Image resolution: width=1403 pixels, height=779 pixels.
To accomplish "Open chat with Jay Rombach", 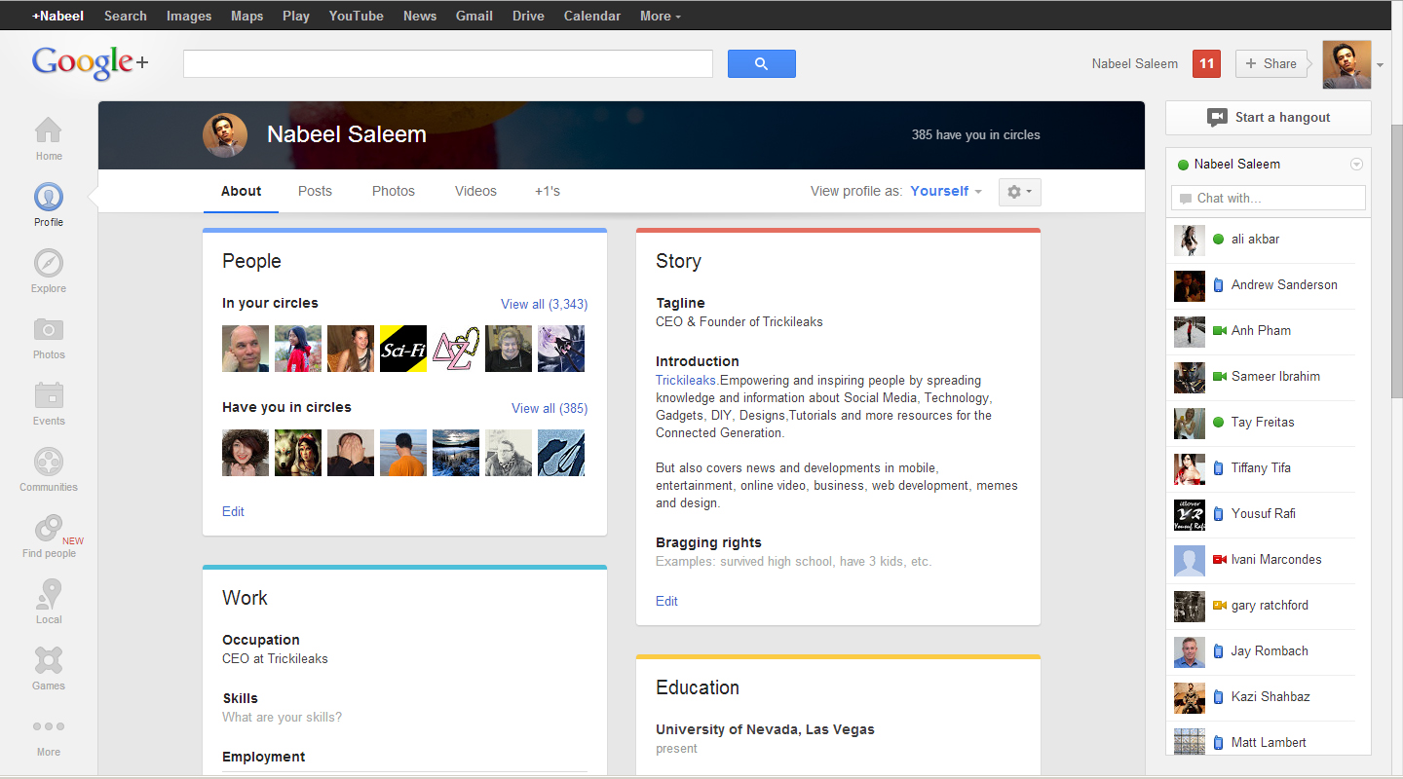I will 1265,651.
